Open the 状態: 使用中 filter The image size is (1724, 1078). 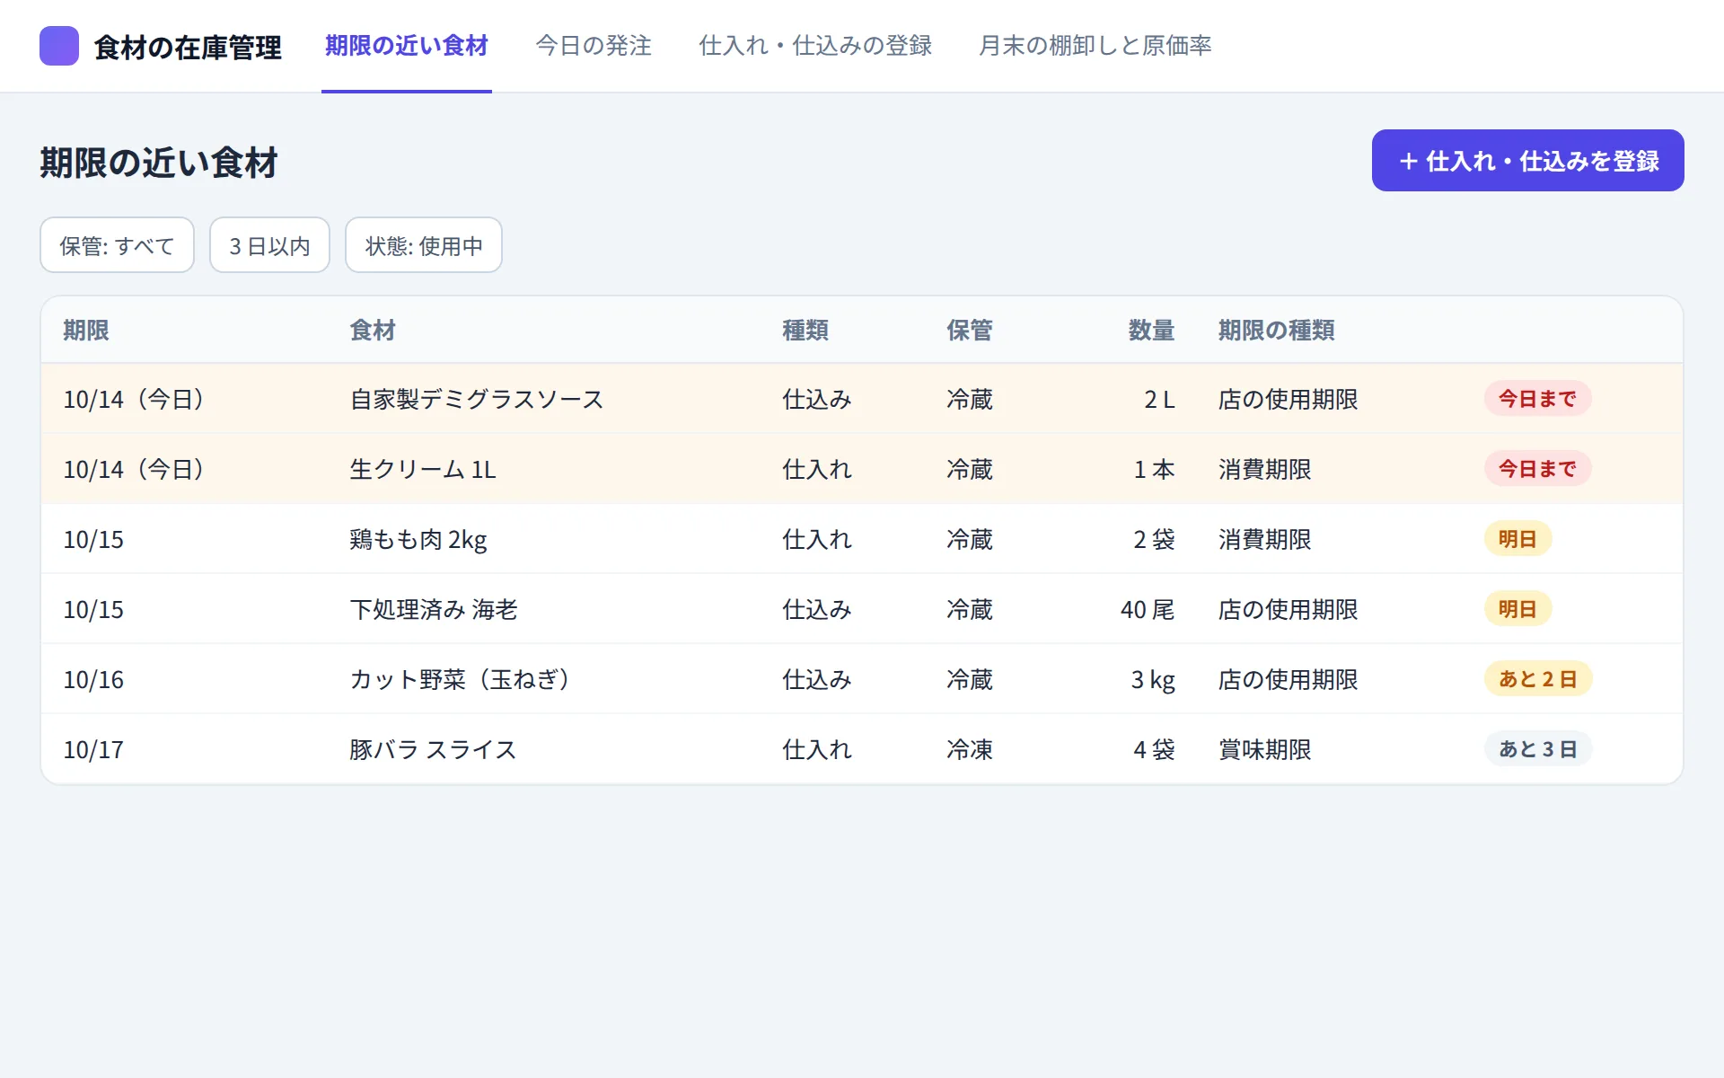(424, 245)
